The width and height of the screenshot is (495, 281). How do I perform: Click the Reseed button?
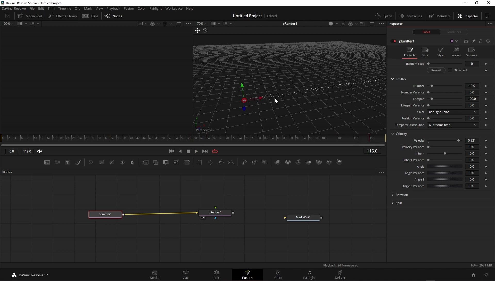click(436, 70)
